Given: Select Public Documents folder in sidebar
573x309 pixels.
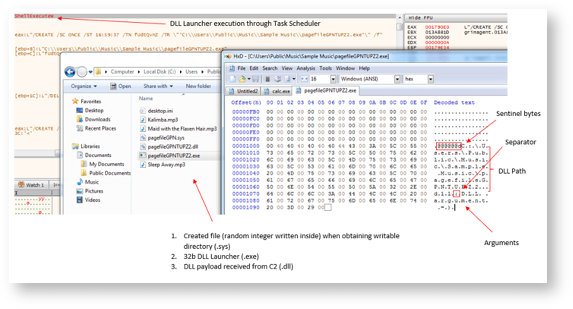Looking at the screenshot, I should [105, 173].
